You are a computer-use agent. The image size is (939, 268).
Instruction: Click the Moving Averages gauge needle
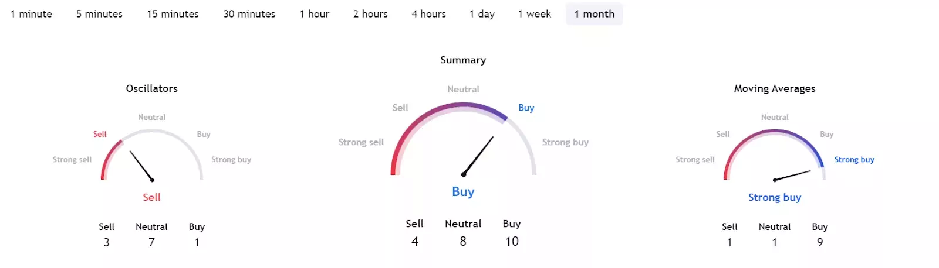(x=792, y=176)
